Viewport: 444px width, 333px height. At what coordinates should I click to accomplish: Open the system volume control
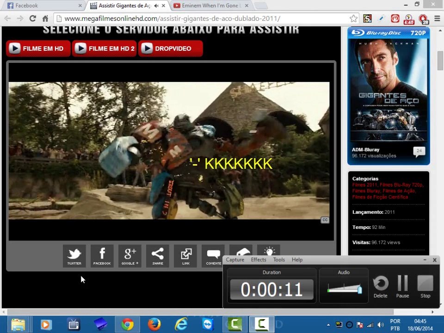381,325
